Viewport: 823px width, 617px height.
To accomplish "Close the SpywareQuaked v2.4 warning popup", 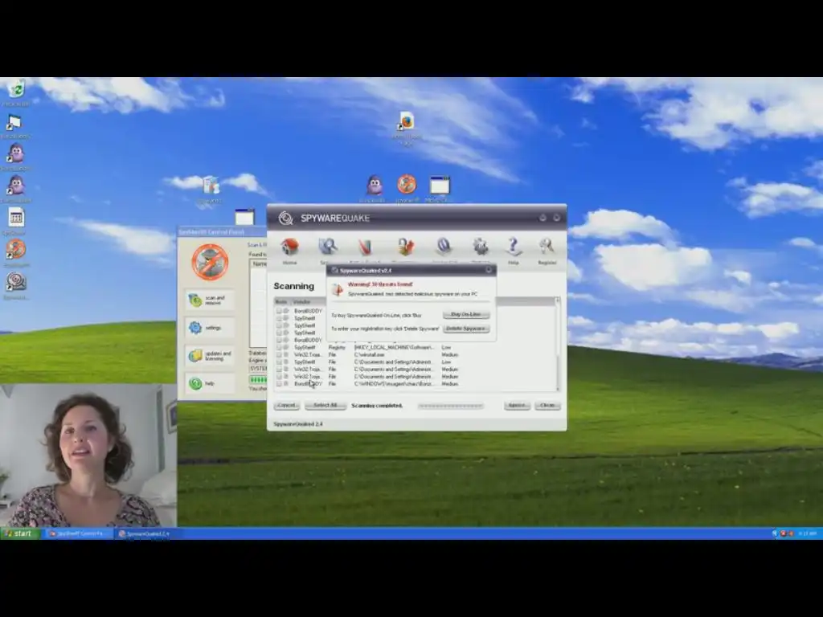I will click(x=489, y=270).
